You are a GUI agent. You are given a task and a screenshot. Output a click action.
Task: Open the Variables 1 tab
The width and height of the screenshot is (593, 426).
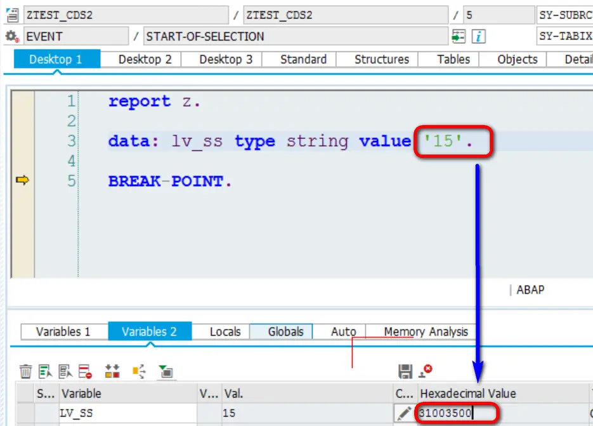point(63,331)
